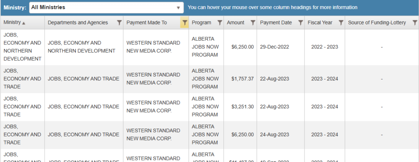419x162 pixels.
Task: Click 22-Aug-2023 date in the $1,757.37 row
Action: [x=275, y=79]
